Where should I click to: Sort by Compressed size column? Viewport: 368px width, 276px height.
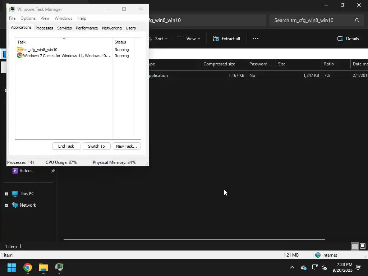point(224,64)
